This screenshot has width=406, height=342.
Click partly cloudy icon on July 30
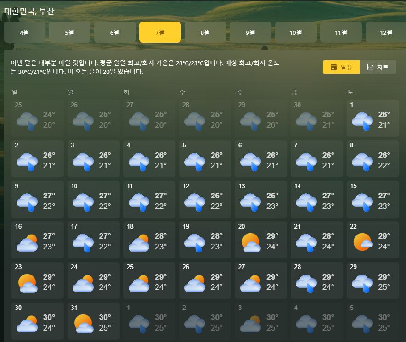[27, 324]
